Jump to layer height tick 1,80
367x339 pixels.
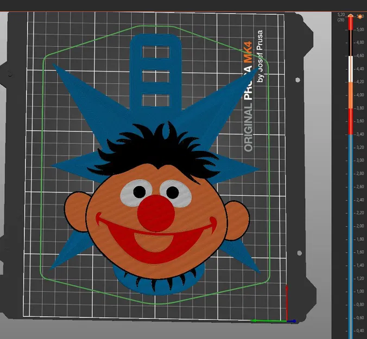click(360, 239)
